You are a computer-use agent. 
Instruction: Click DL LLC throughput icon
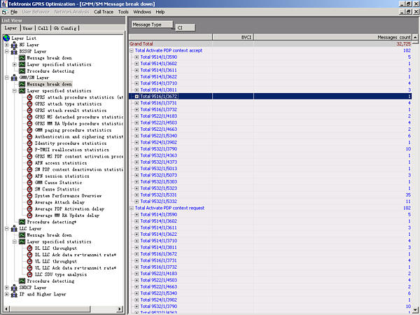pos(29,248)
